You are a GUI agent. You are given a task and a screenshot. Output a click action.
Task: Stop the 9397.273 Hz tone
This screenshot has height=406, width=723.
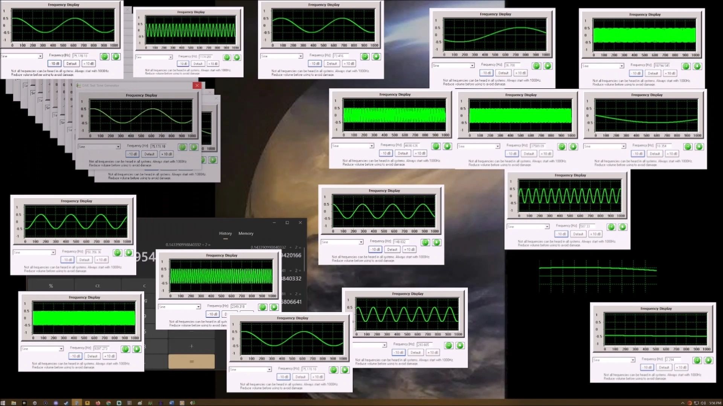(x=137, y=349)
